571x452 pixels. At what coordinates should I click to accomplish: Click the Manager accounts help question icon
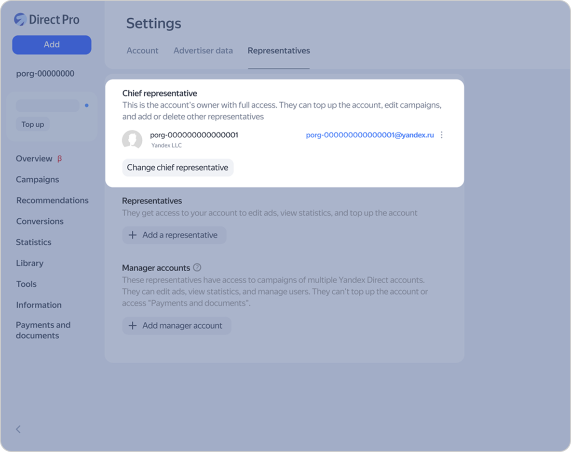(x=197, y=267)
